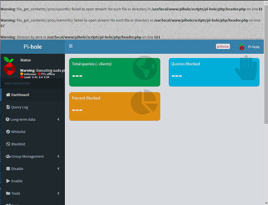Open the Blacklist menu item
Viewport: 268px width, 205px height.
pyautogui.click(x=18, y=144)
